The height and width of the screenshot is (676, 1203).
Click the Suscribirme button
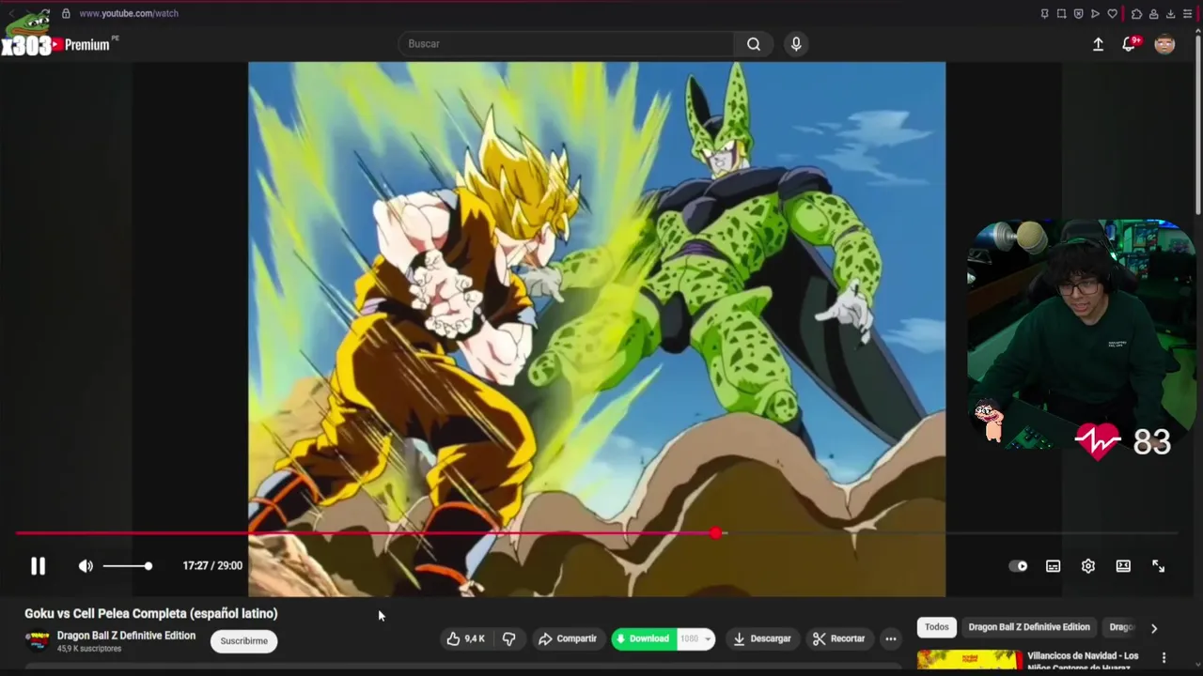coord(243,641)
